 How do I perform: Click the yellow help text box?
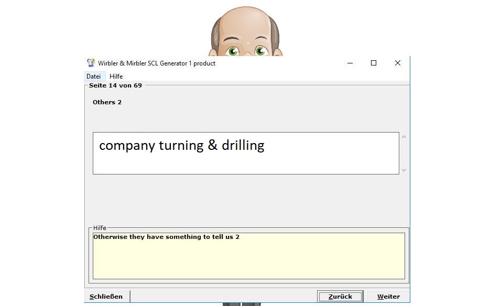pos(248,256)
